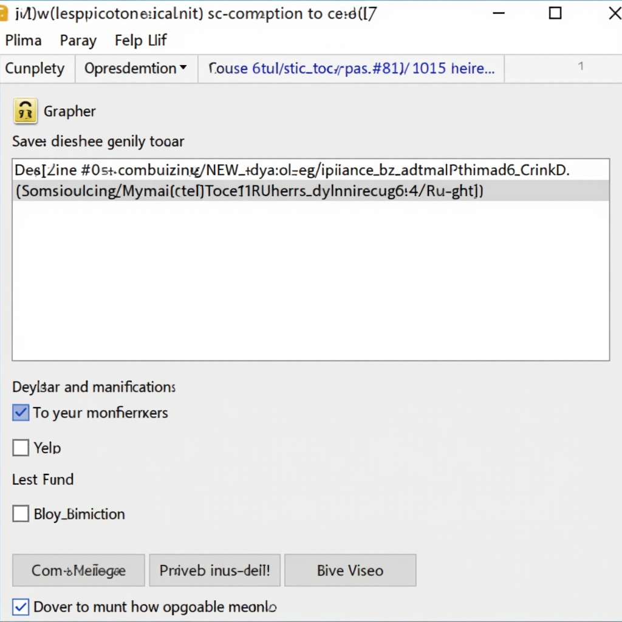Viewport: 622px width, 622px height.
Task: Enable the Yelp checkbox
Action: coord(21,448)
